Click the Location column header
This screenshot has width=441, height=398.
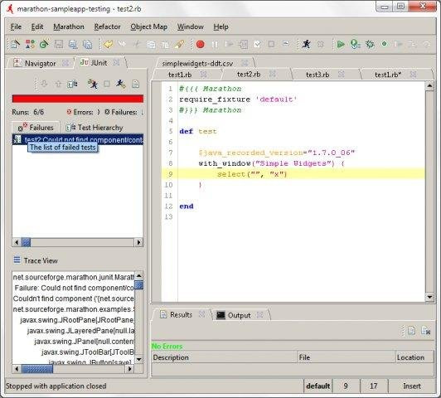pos(414,357)
